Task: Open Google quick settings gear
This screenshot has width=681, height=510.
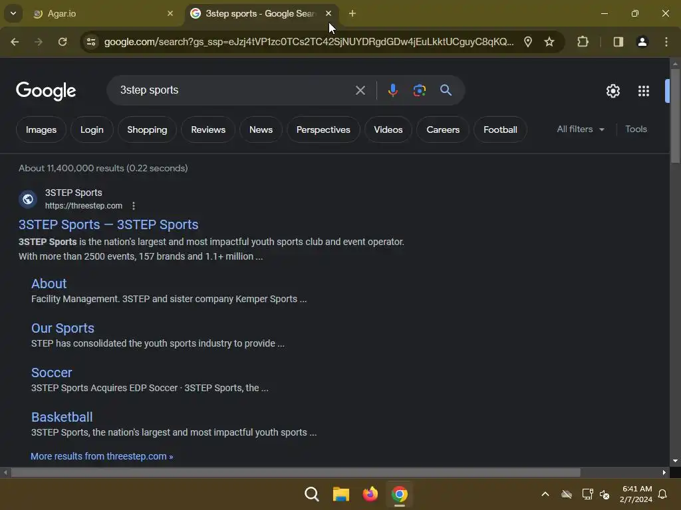Action: point(613,91)
